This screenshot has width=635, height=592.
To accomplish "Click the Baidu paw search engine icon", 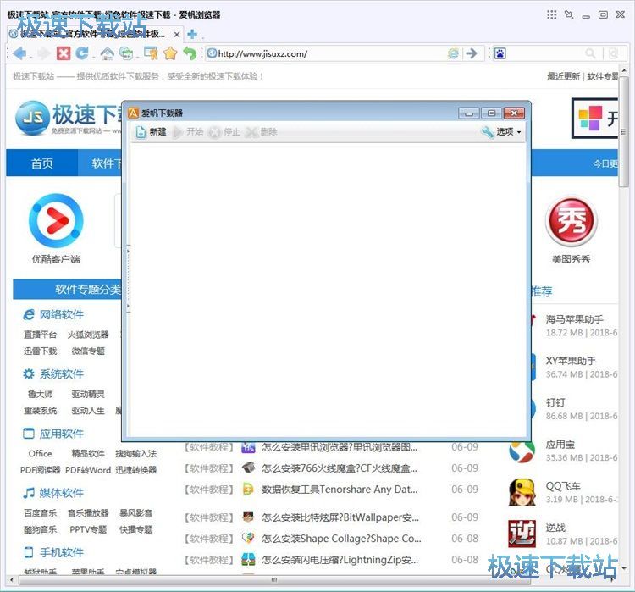I will (x=500, y=53).
